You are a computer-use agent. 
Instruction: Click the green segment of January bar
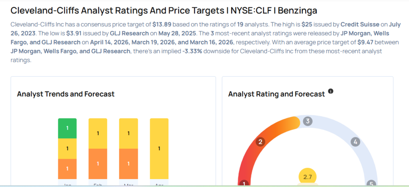(67, 128)
